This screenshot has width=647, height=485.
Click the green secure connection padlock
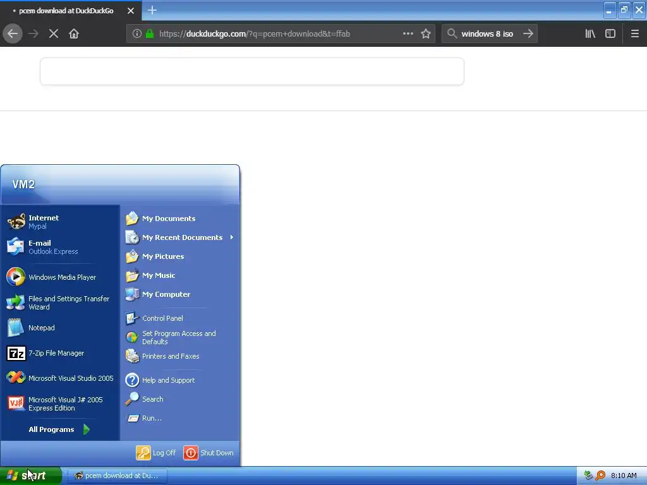(150, 34)
